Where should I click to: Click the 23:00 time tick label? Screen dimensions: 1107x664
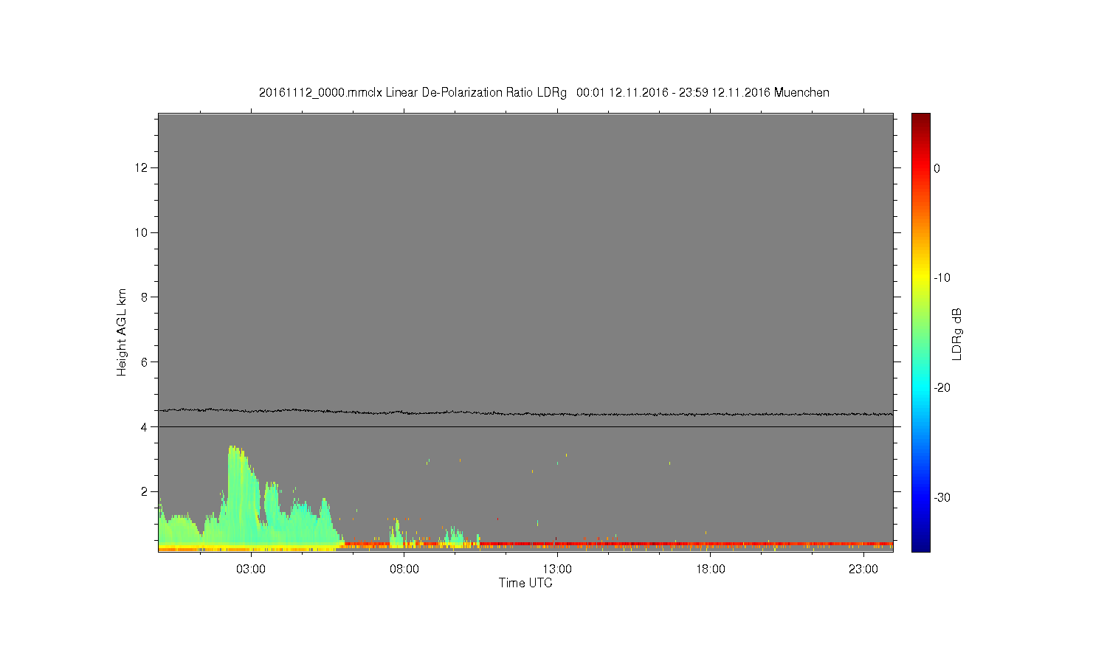(863, 569)
